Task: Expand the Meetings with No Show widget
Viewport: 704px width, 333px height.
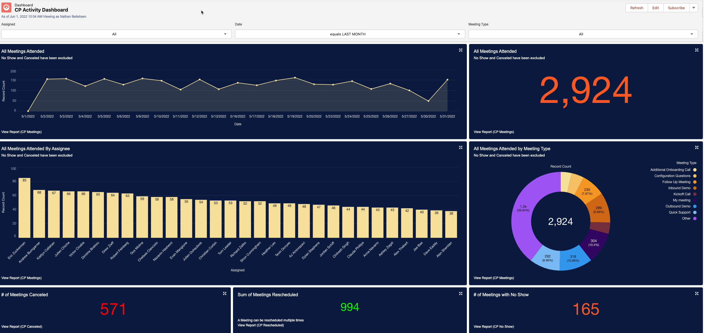Action: [697, 293]
